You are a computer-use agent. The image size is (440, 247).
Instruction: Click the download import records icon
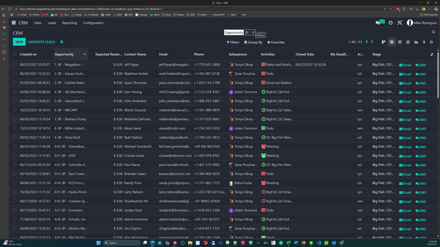coord(62,42)
